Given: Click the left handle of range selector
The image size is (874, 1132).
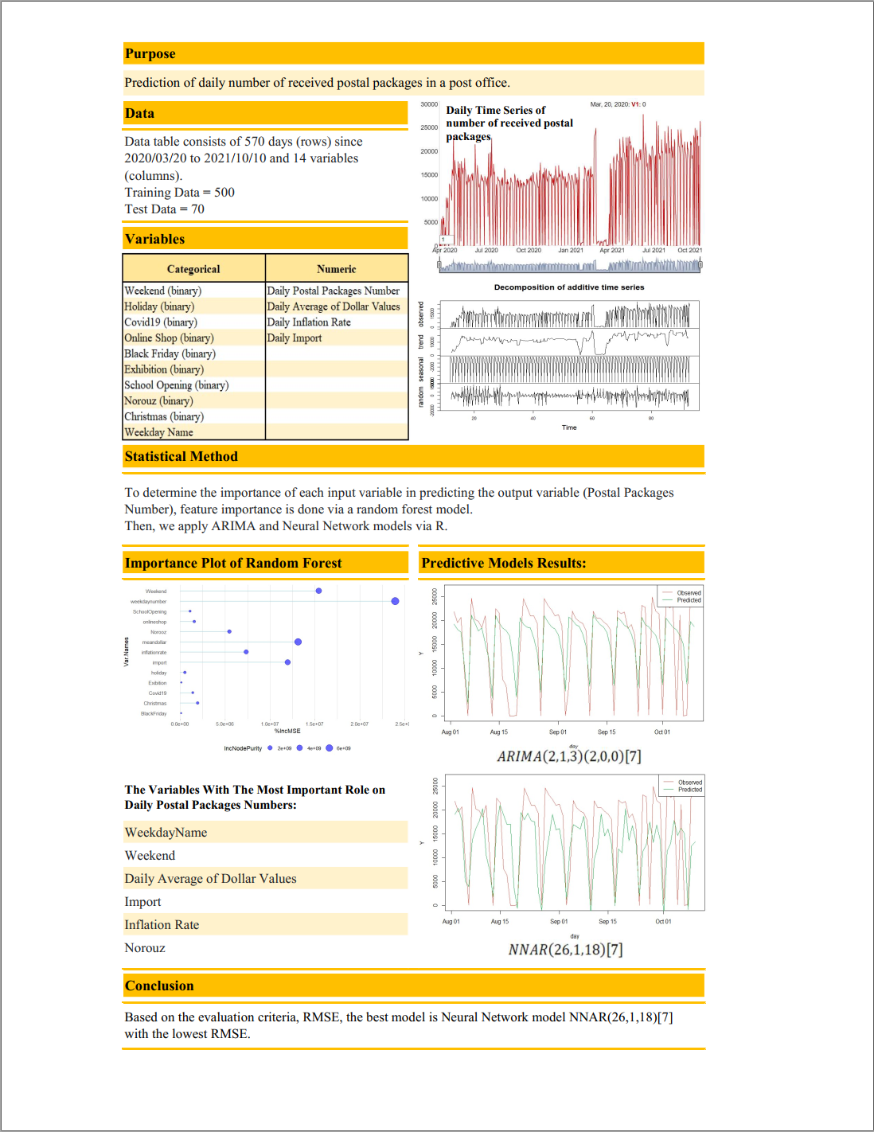Looking at the screenshot, I should click(439, 265).
